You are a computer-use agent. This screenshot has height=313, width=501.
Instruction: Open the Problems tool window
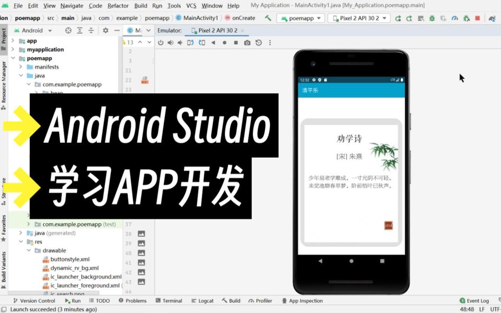tap(133, 301)
